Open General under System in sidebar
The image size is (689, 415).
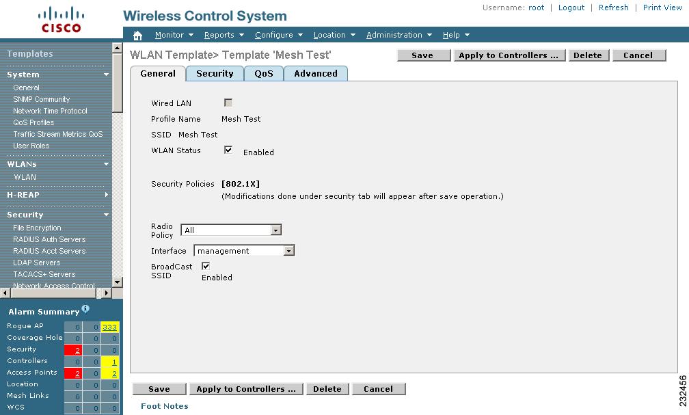[x=27, y=88]
